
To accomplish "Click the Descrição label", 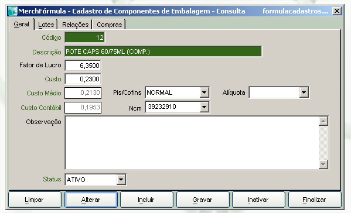I will pyautogui.click(x=46, y=52).
